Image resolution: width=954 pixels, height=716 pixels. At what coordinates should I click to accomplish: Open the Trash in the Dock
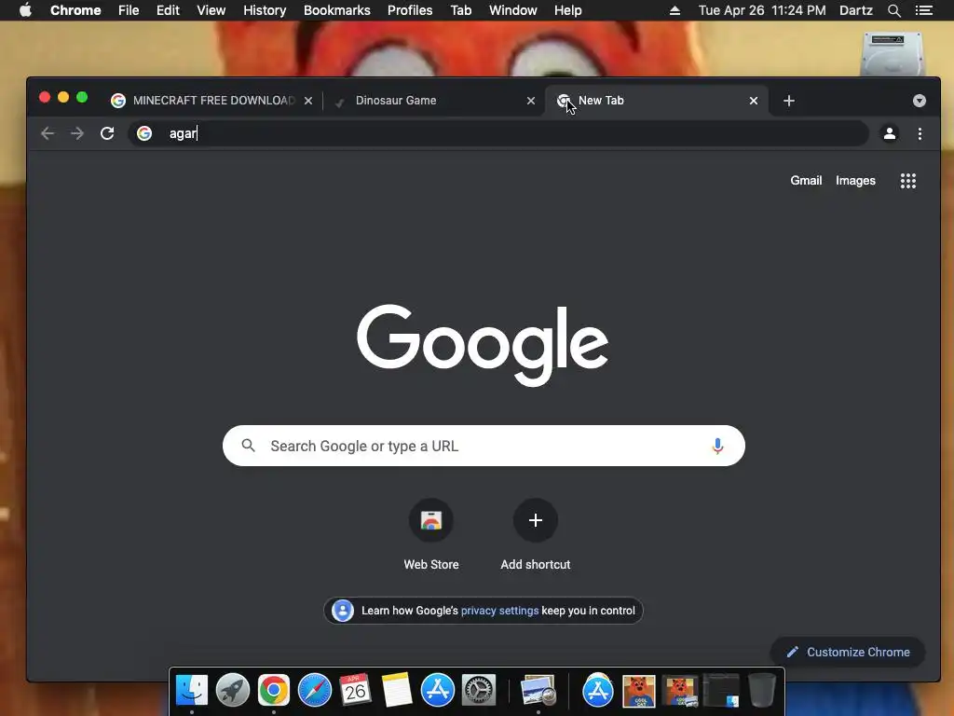click(x=761, y=690)
